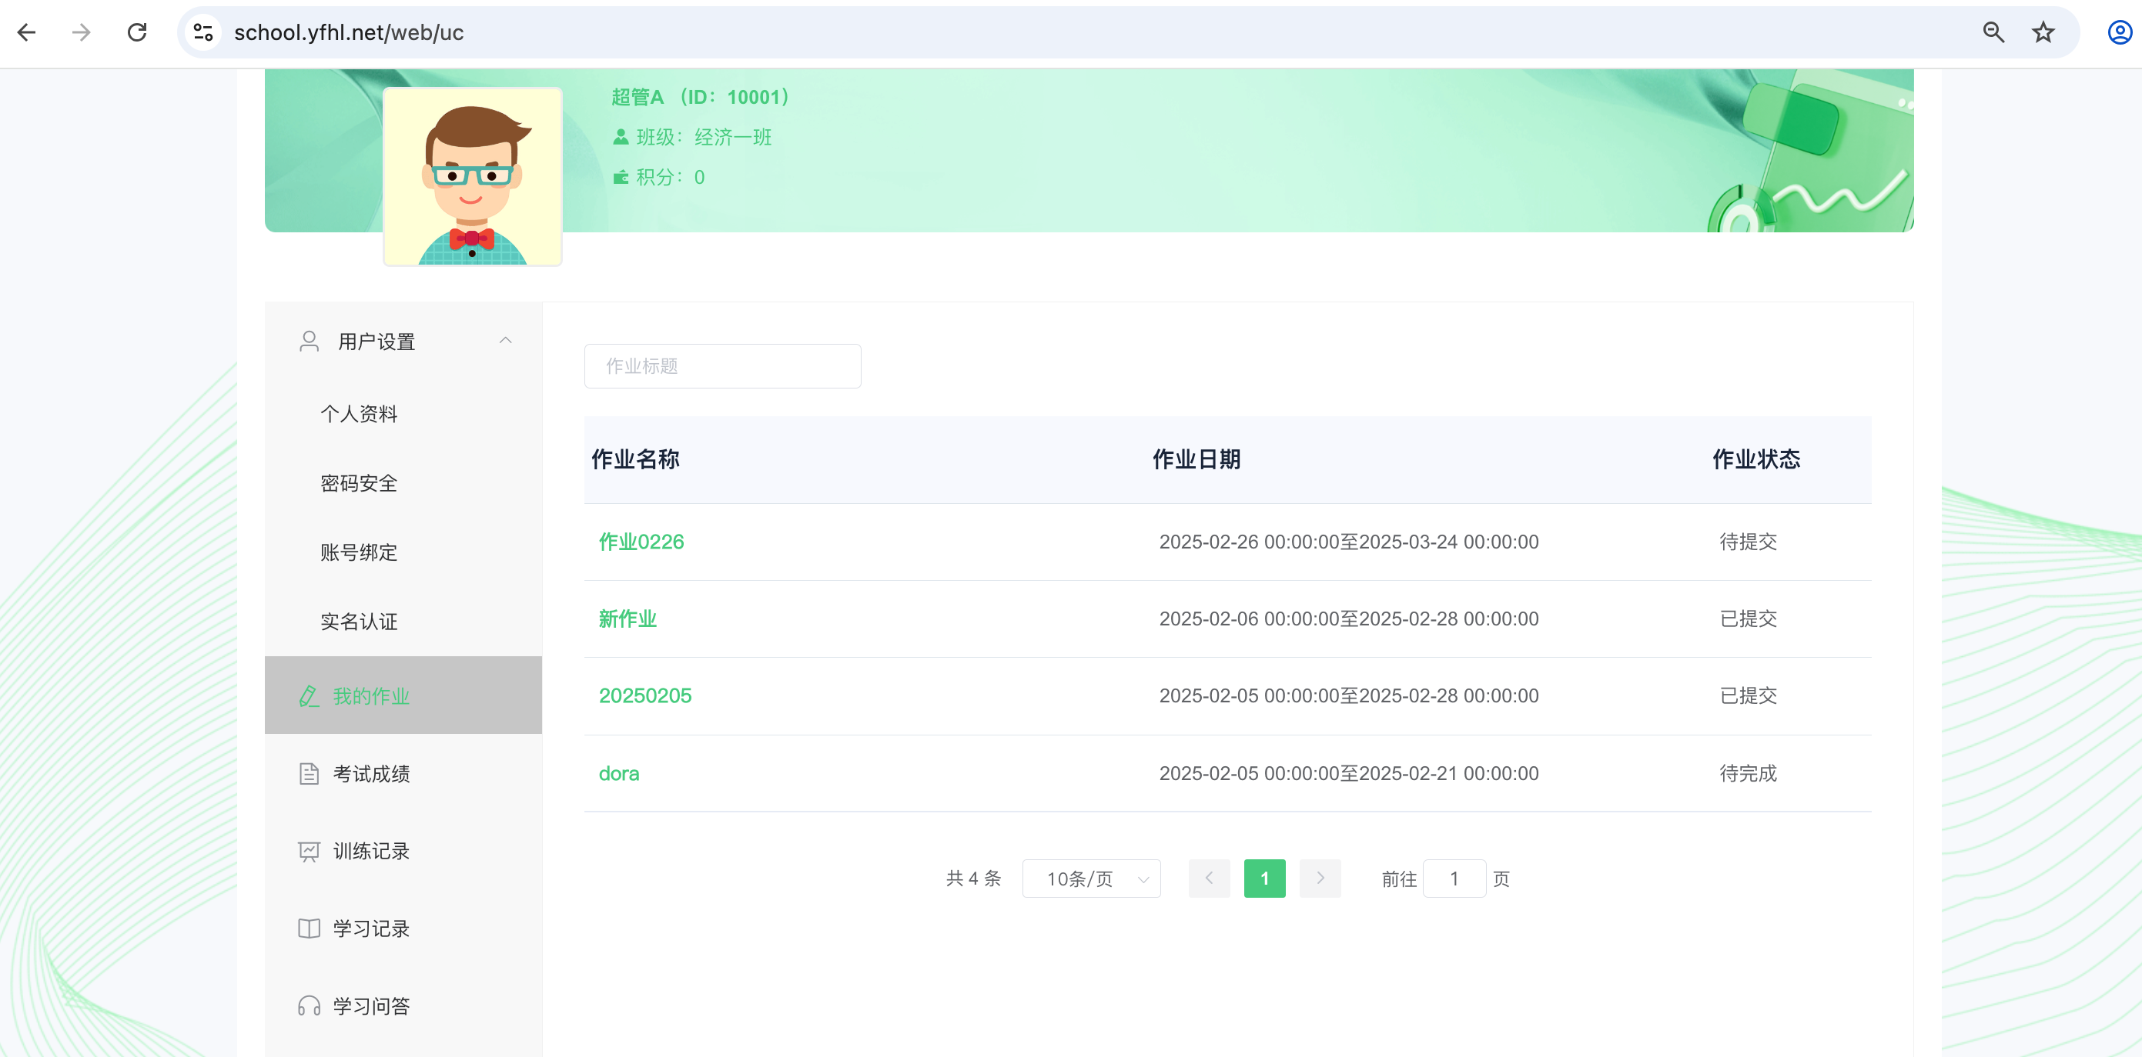This screenshot has width=2142, height=1057.
Task: Open site information icon in address bar
Action: tap(203, 32)
